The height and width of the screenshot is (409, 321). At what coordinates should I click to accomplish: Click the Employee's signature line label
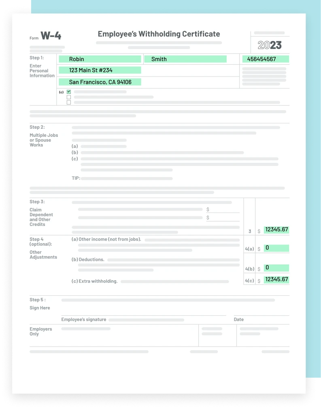pyautogui.click(x=84, y=320)
